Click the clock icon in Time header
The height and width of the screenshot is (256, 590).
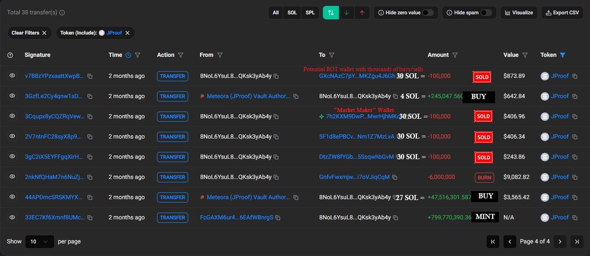click(128, 55)
